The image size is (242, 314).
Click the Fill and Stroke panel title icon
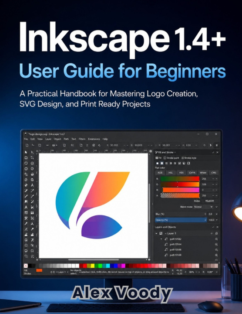click(x=156, y=152)
